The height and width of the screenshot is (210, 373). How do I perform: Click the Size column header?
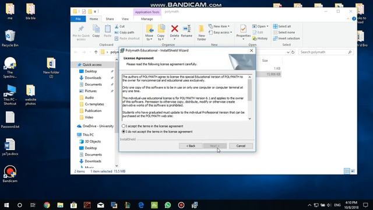[265, 61]
